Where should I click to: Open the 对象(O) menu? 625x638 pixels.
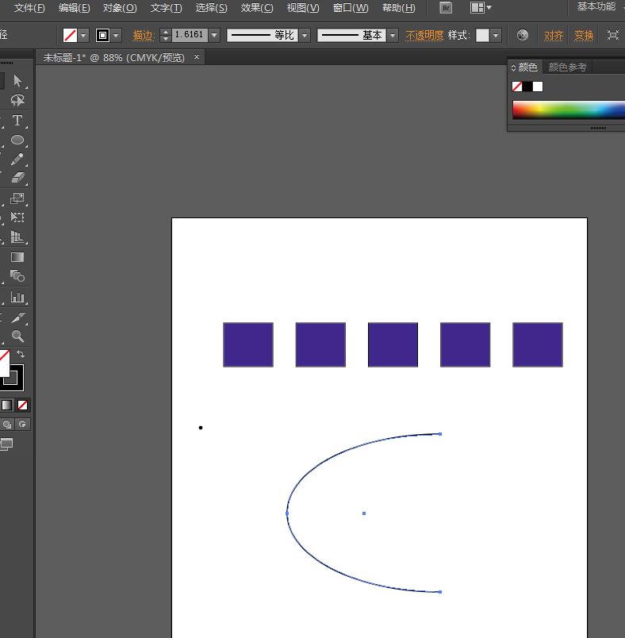120,8
